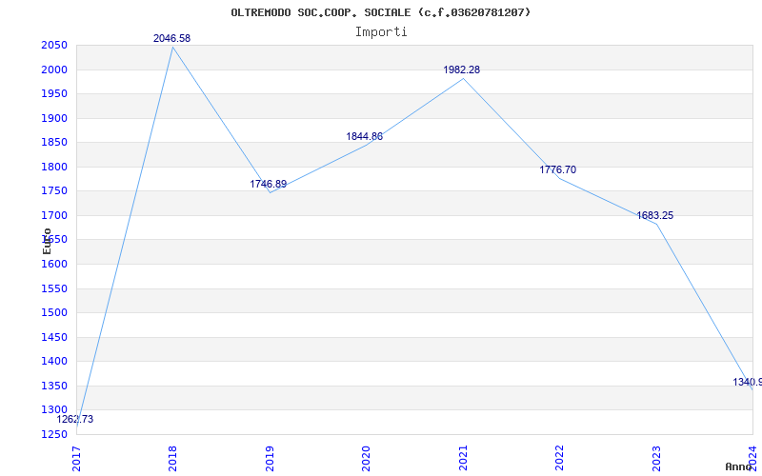Click the 2019 x-axis label
Screen dimensions: 762x476
[270, 458]
